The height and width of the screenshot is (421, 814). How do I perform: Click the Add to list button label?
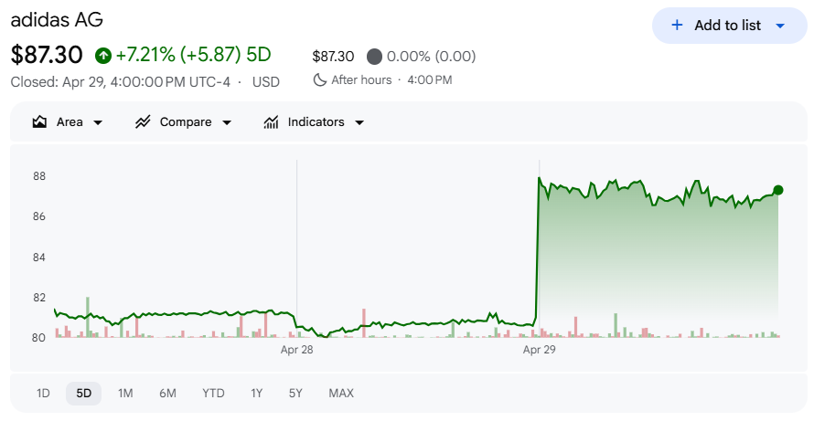[x=727, y=26]
